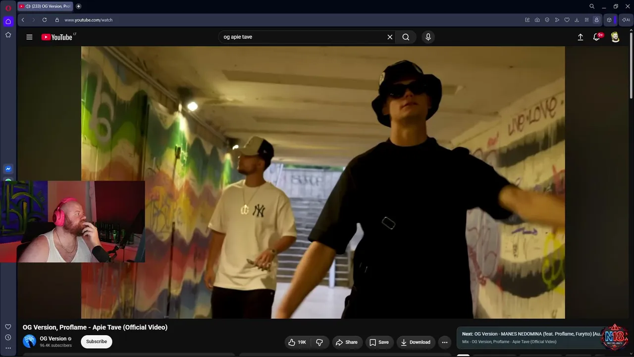Like the video with 19K likes
Viewport: 634px width, 357px height.
coord(297,342)
